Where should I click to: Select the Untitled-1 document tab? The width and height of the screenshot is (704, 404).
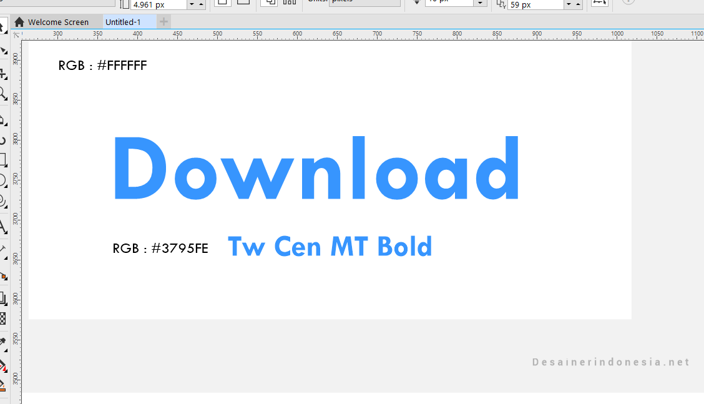coord(123,22)
